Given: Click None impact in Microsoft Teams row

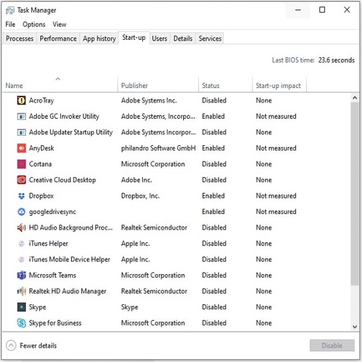Looking at the screenshot, I should pyautogui.click(x=264, y=275).
